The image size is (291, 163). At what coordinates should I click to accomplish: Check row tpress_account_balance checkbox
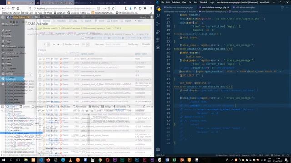coord(40,59)
